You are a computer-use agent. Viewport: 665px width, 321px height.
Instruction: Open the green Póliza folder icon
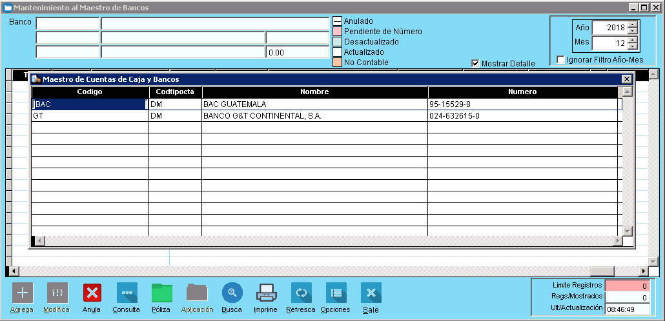(x=161, y=293)
